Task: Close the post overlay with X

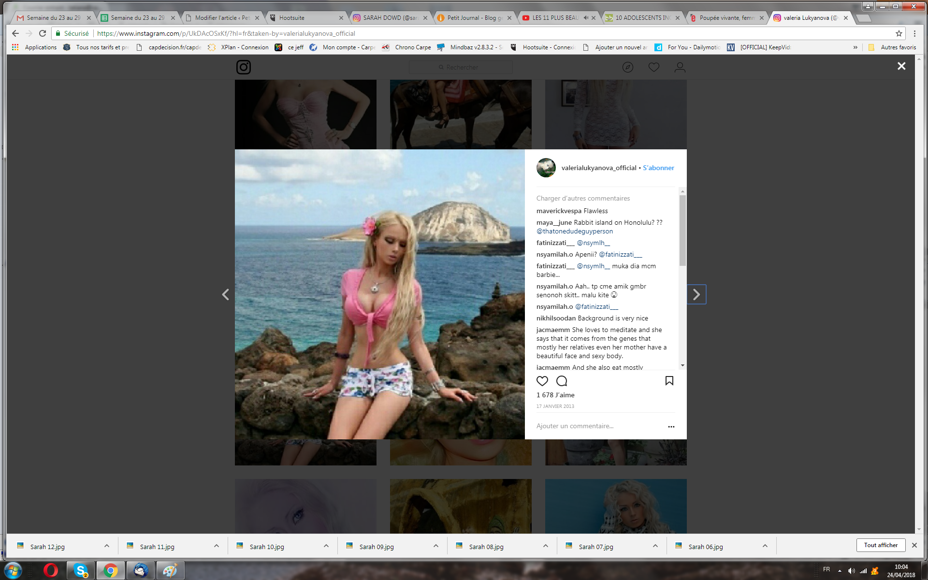Action: 901,66
